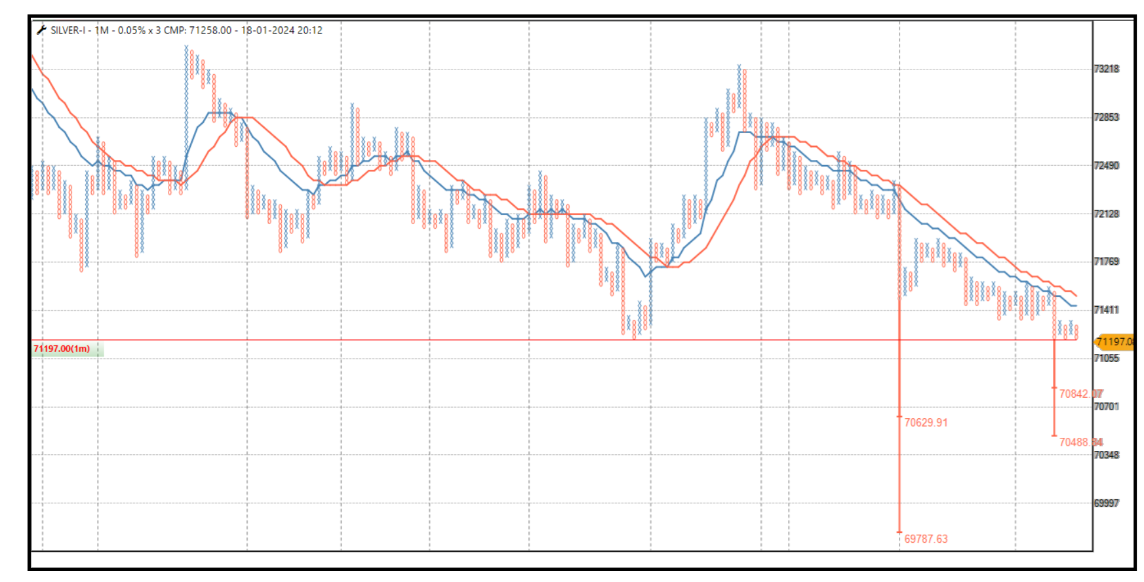Open the wrench settings icon beside SILVER-I title
Image resolution: width=1144 pixels, height=582 pixels.
[41, 30]
